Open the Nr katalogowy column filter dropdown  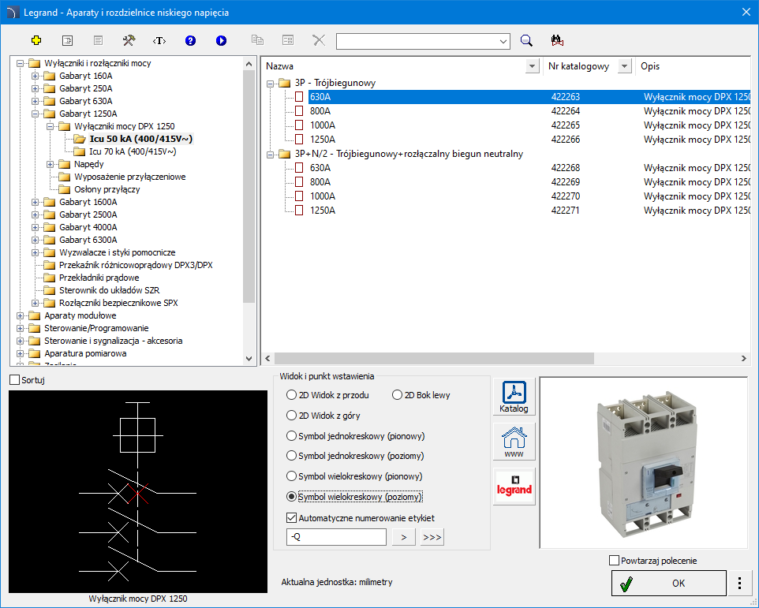click(x=625, y=66)
